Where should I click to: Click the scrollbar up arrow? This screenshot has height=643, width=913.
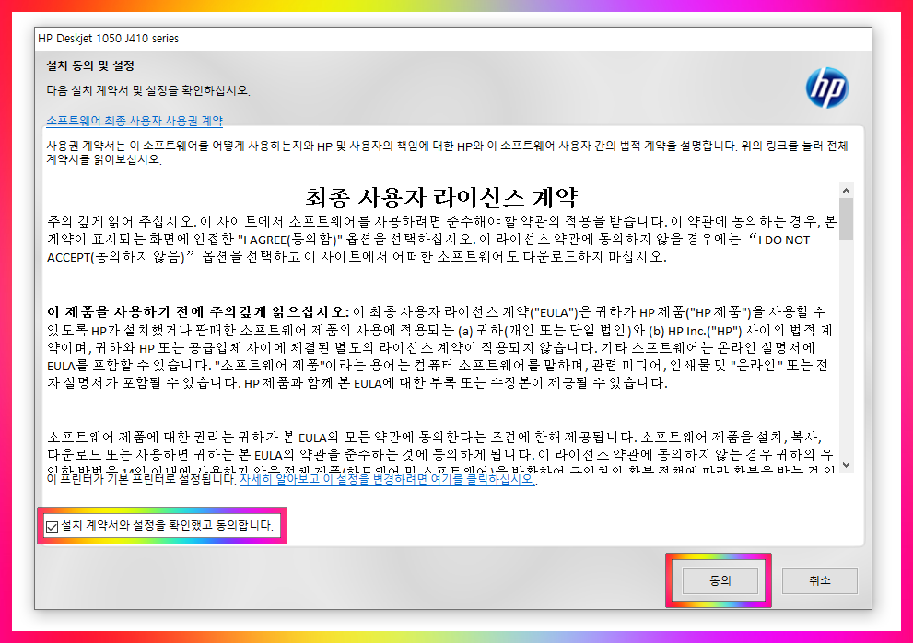tap(849, 189)
